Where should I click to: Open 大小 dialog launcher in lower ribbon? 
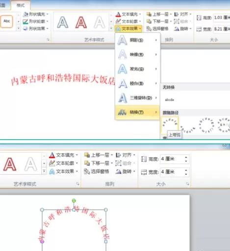187,184
